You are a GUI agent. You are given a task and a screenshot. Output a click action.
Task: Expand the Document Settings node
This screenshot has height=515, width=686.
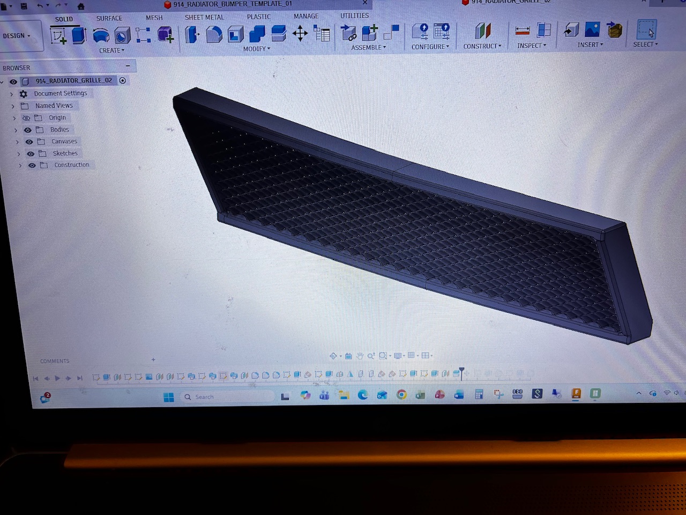[x=12, y=94]
